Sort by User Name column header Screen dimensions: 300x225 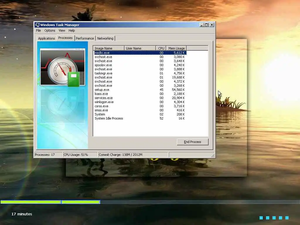tap(140, 48)
